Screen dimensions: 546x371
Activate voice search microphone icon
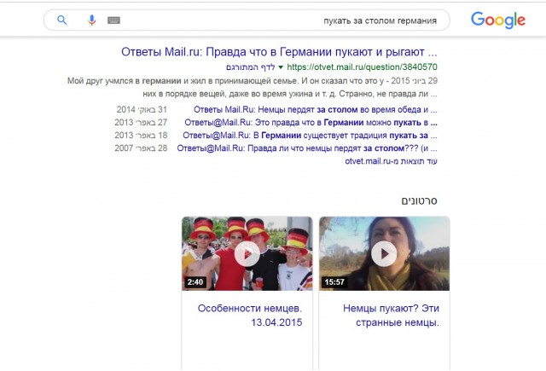click(x=91, y=20)
